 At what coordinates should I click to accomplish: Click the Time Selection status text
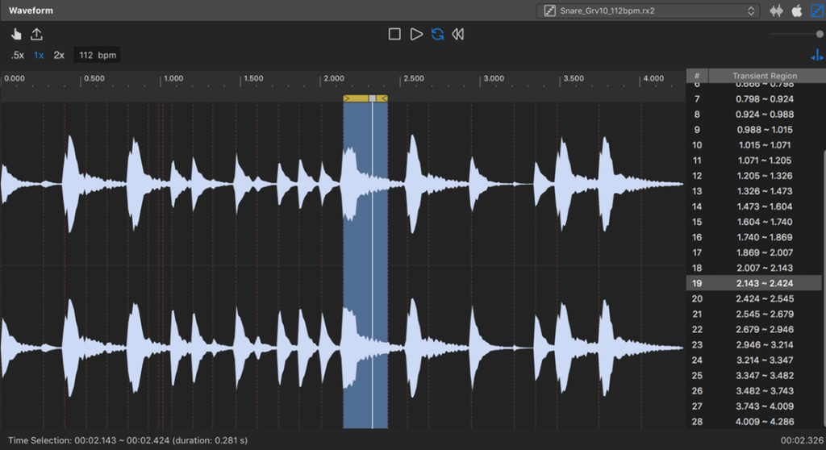(x=127, y=440)
